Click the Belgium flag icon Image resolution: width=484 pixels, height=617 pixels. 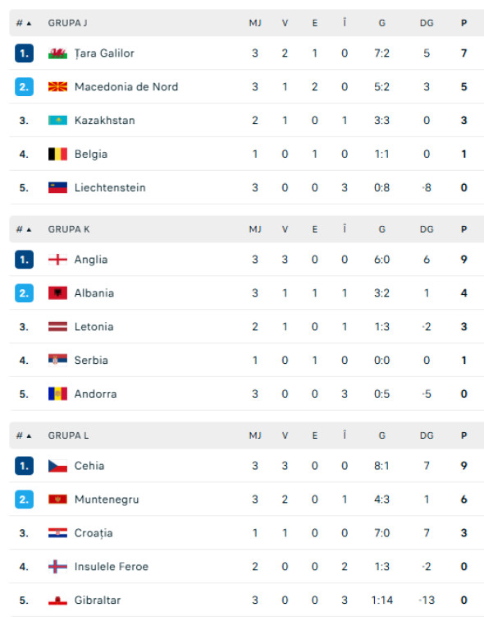[57, 154]
